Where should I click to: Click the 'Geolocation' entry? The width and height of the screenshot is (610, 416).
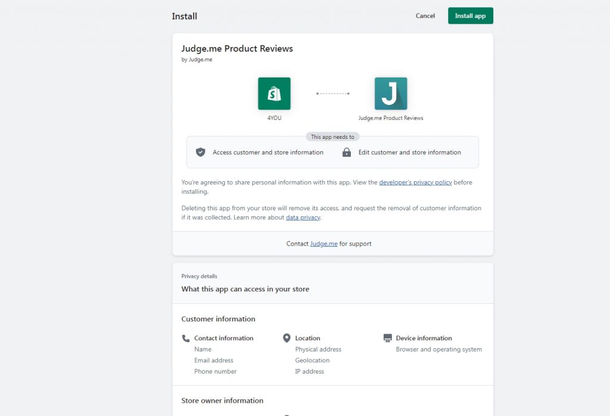(312, 361)
